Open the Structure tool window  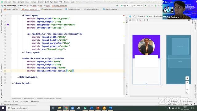pyautogui.click(x=2, y=68)
